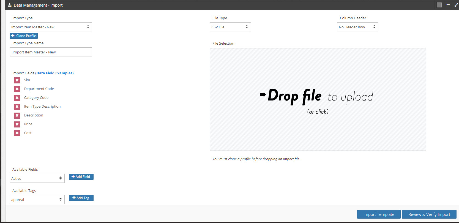Open the Column Header dropdown
459x223 pixels.
tap(358, 27)
